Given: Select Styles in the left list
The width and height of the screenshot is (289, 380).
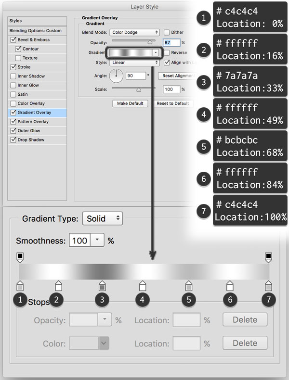Looking at the screenshot, I should point(37,21).
